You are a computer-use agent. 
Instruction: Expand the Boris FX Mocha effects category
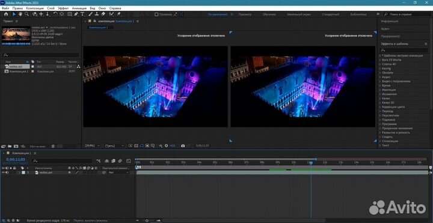(380, 60)
